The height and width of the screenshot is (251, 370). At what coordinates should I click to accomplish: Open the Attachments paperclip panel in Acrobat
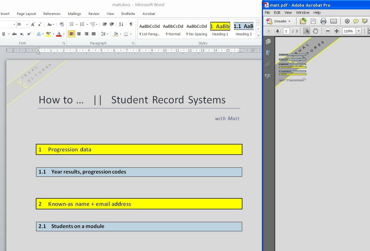[x=268, y=64]
